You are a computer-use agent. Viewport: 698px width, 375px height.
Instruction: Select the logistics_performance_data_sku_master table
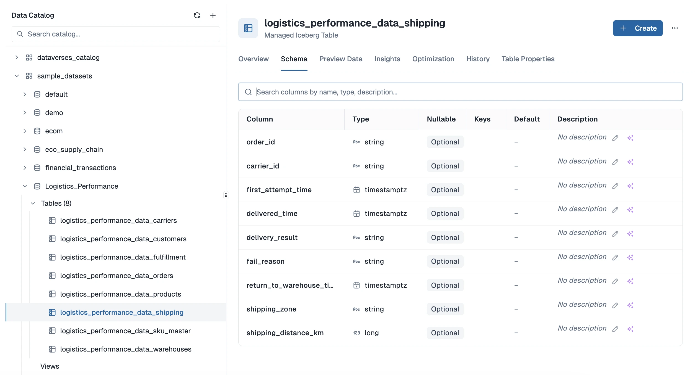coord(125,331)
